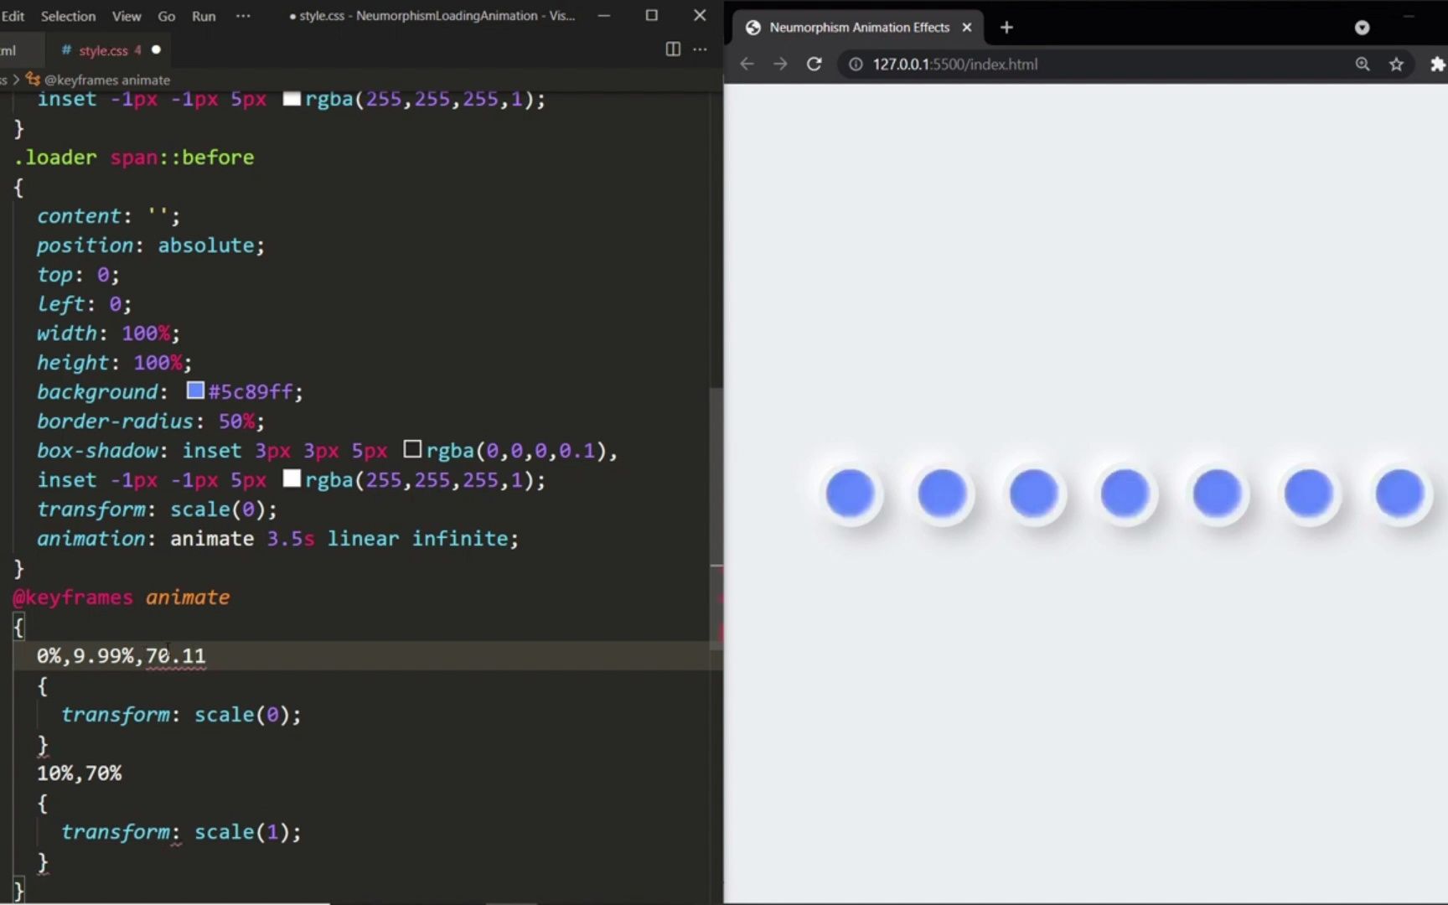Open the Selection menu
Image resolution: width=1448 pixels, height=905 pixels.
point(68,16)
